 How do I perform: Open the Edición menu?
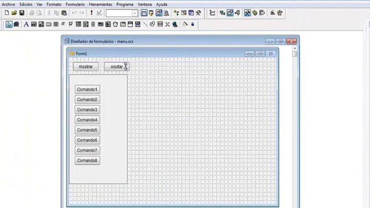tap(25, 4)
